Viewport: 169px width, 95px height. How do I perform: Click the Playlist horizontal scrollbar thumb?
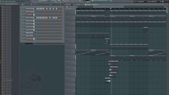pyautogui.click(x=108, y=7)
